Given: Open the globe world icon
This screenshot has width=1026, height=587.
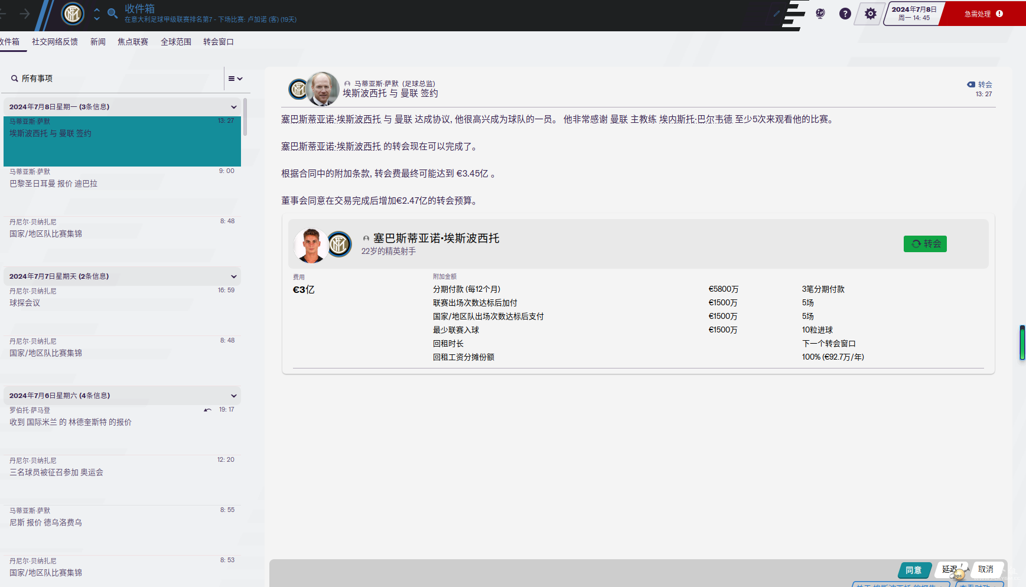Looking at the screenshot, I should pos(820,14).
